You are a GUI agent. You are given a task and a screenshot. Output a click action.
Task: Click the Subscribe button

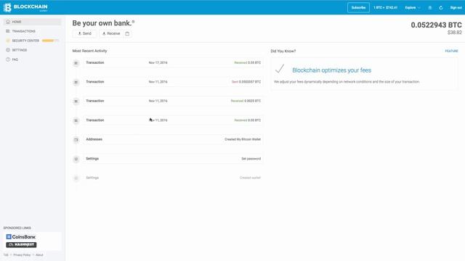(x=358, y=7)
